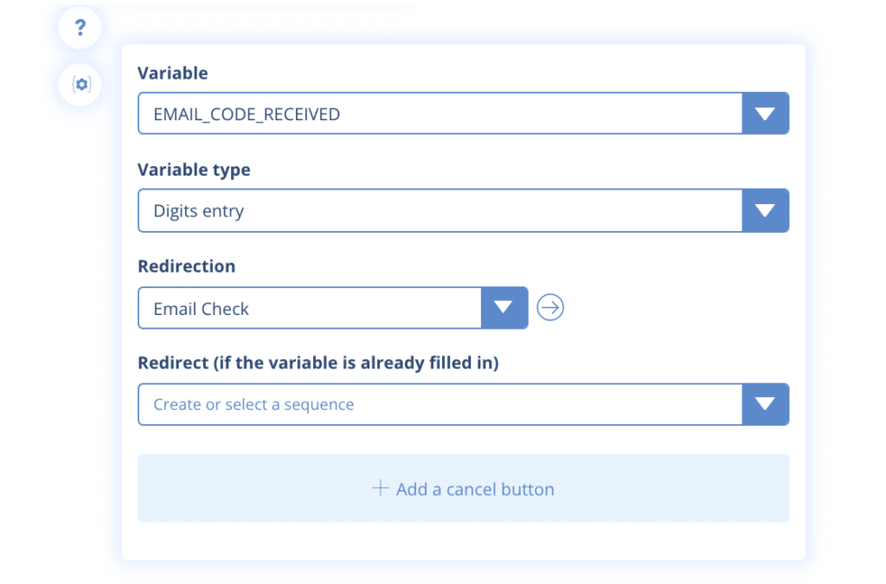
Task: Expand the Variable dropdown arrow
Action: click(x=765, y=113)
